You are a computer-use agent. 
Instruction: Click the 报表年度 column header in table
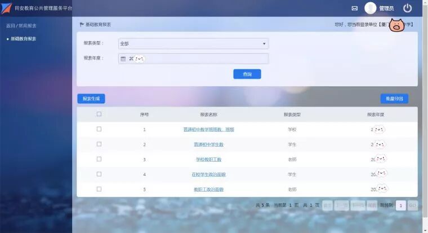click(x=376, y=115)
